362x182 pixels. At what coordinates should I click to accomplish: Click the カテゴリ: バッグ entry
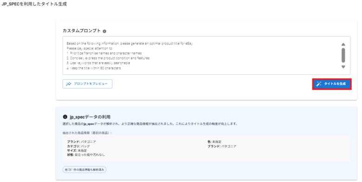pos(78,146)
